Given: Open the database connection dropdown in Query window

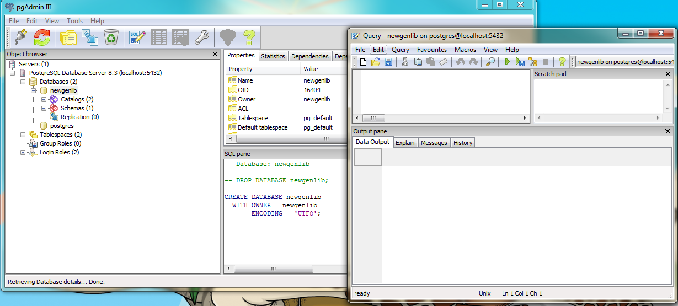Looking at the screenshot, I should click(626, 62).
